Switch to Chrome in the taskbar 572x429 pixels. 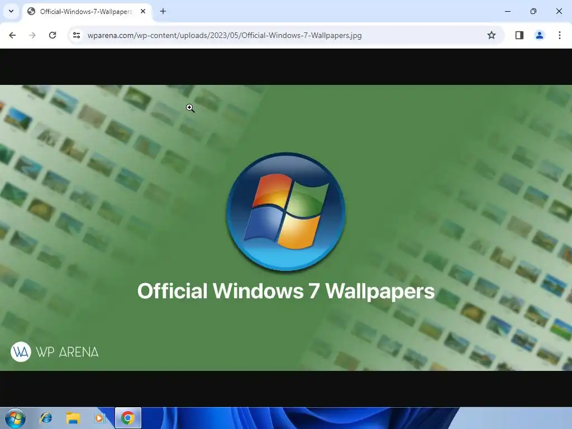pos(128,418)
